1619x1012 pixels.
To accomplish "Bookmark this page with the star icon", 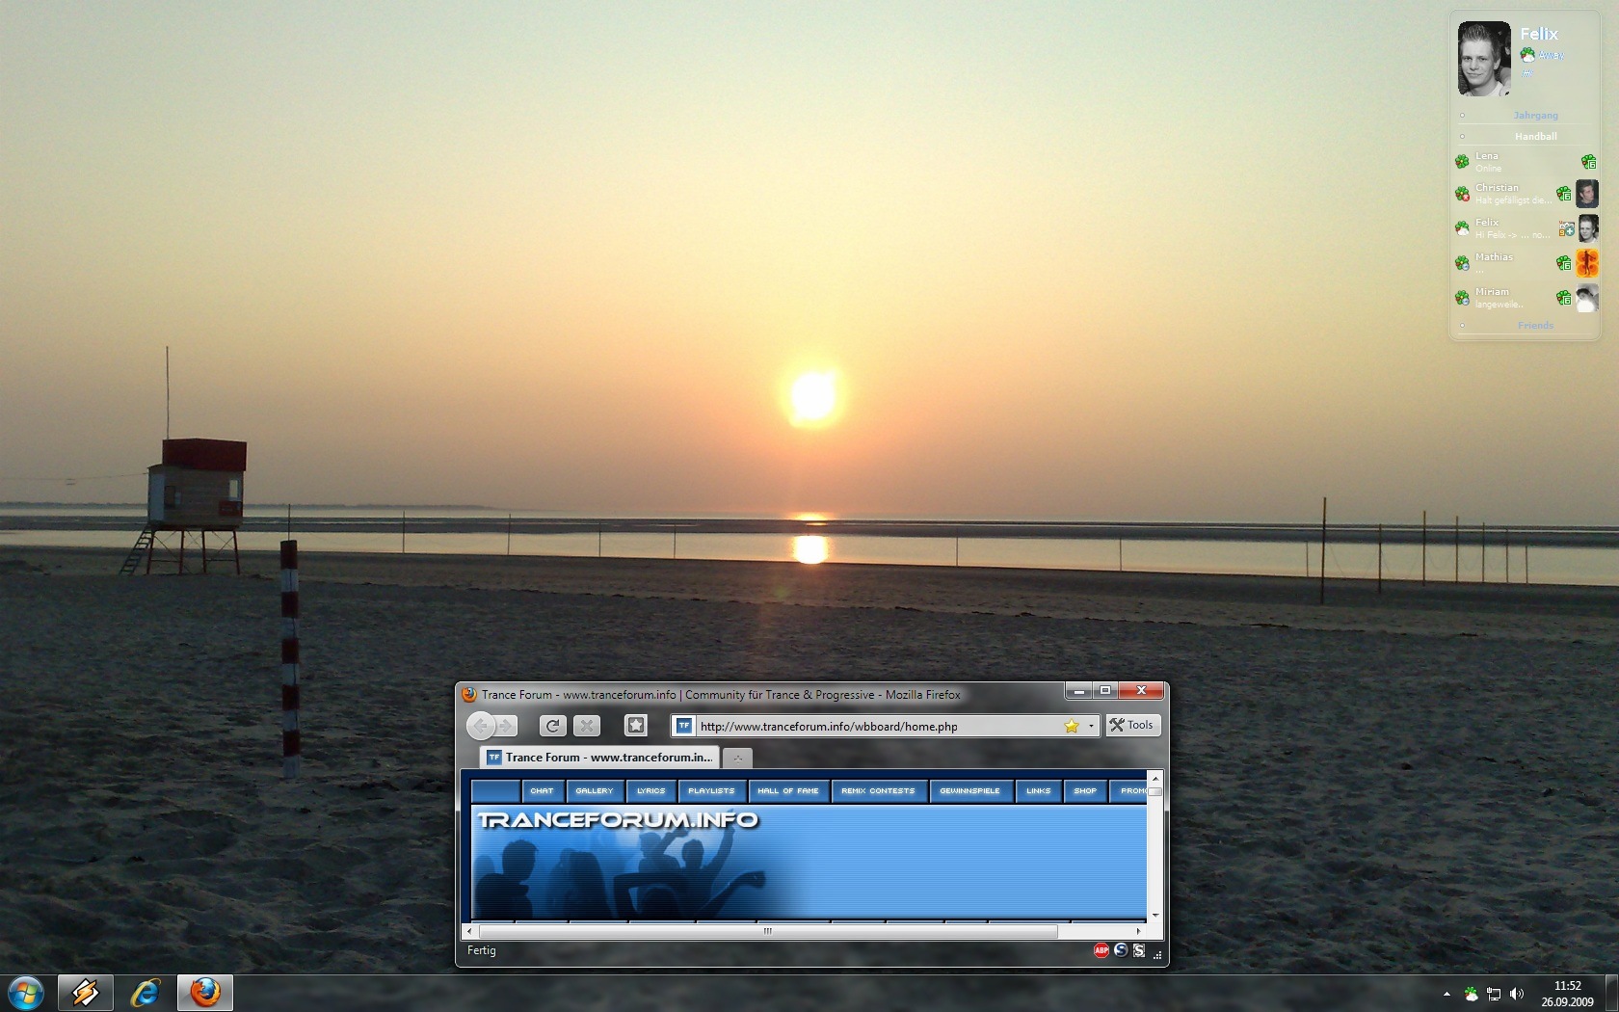I will [1071, 726].
